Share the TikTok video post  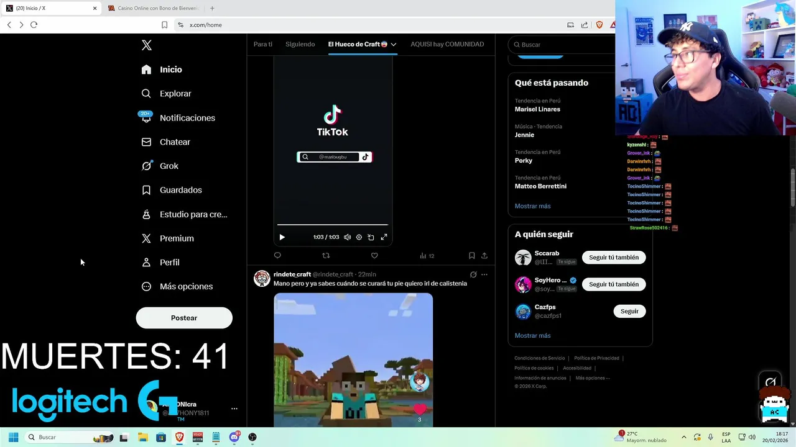point(484,256)
